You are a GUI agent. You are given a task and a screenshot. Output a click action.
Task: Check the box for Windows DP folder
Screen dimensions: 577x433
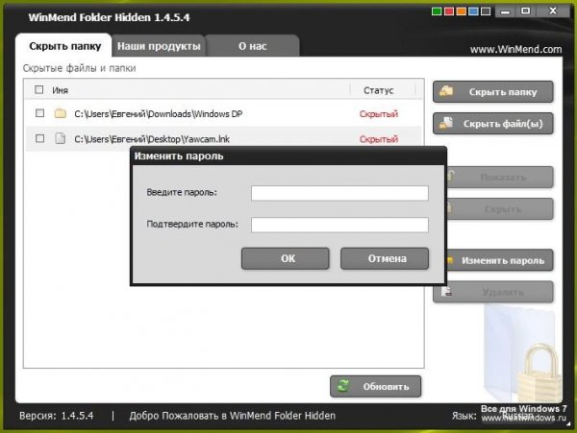(39, 113)
